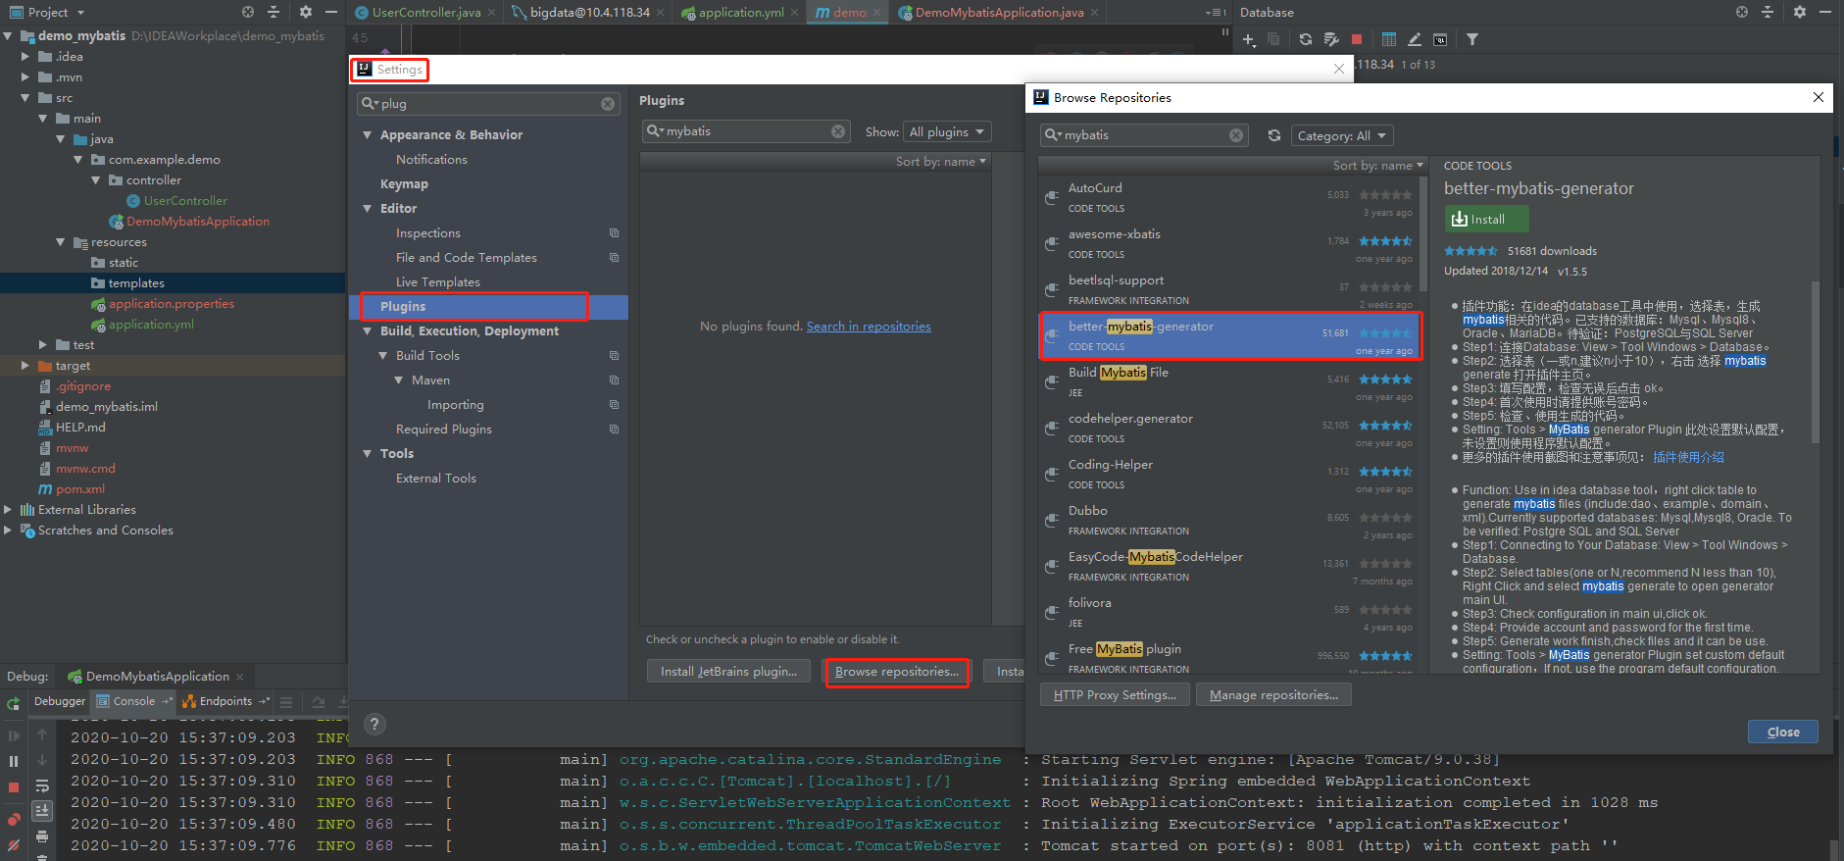Click Database panel collapse all icon

point(1768,12)
